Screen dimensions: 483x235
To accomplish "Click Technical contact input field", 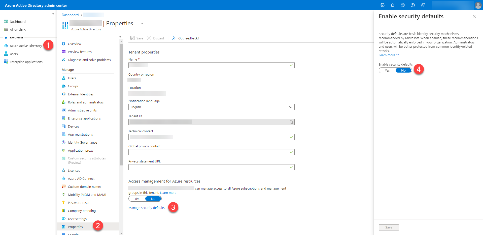I will click(212, 137).
